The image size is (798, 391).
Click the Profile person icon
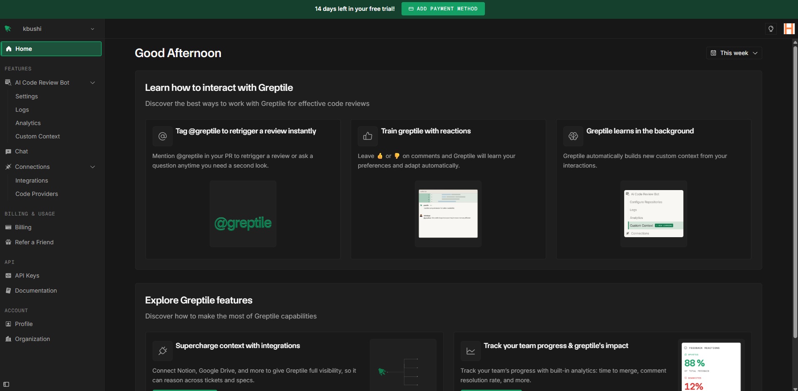8,324
